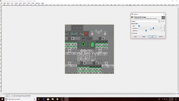Viewport: 179px width, 101px height.
Task: Click the navigate image icon at canvas corner
Action: tap(178, 93)
